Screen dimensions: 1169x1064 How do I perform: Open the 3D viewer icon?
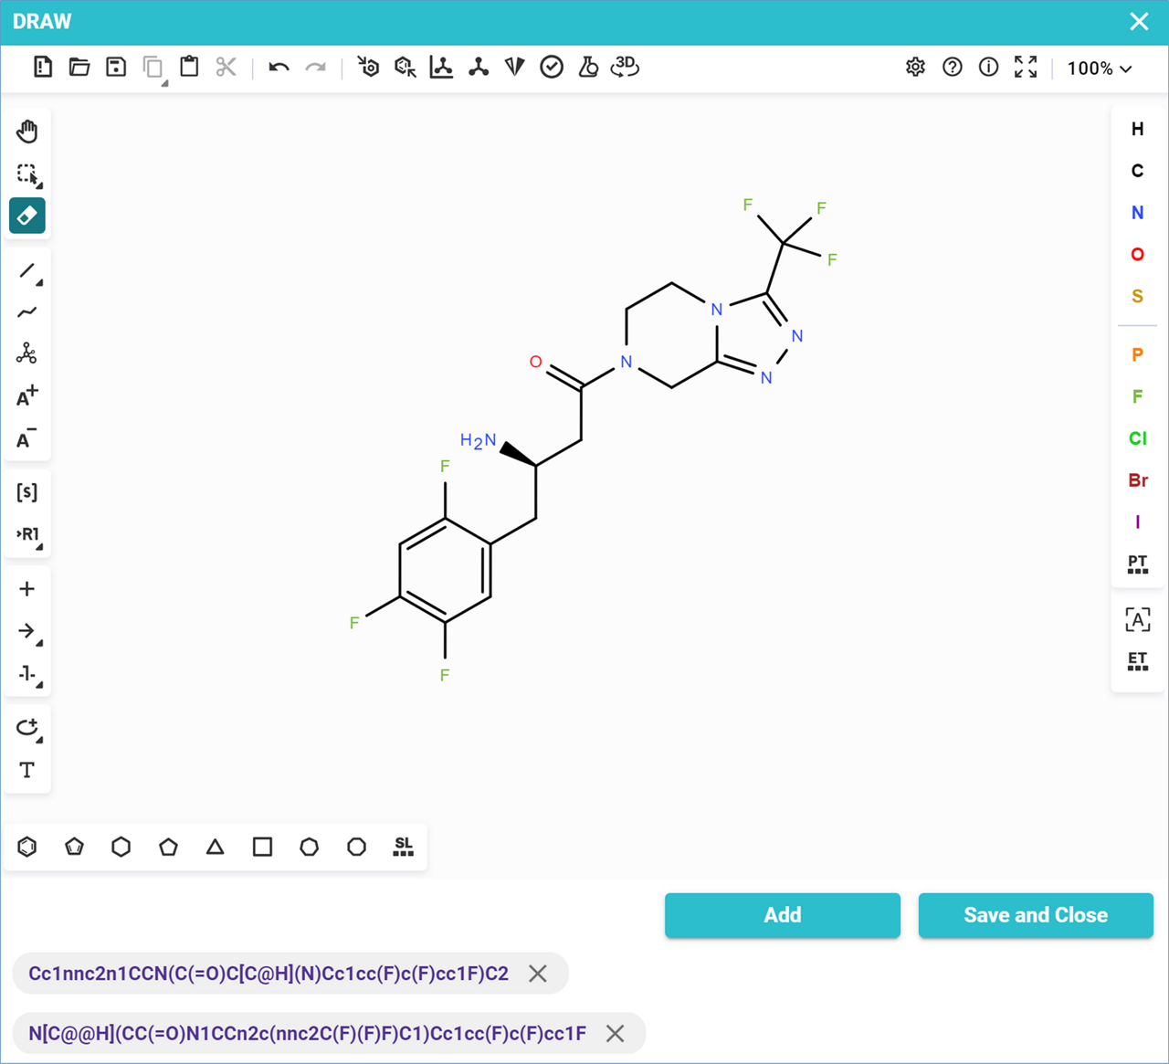coord(625,67)
